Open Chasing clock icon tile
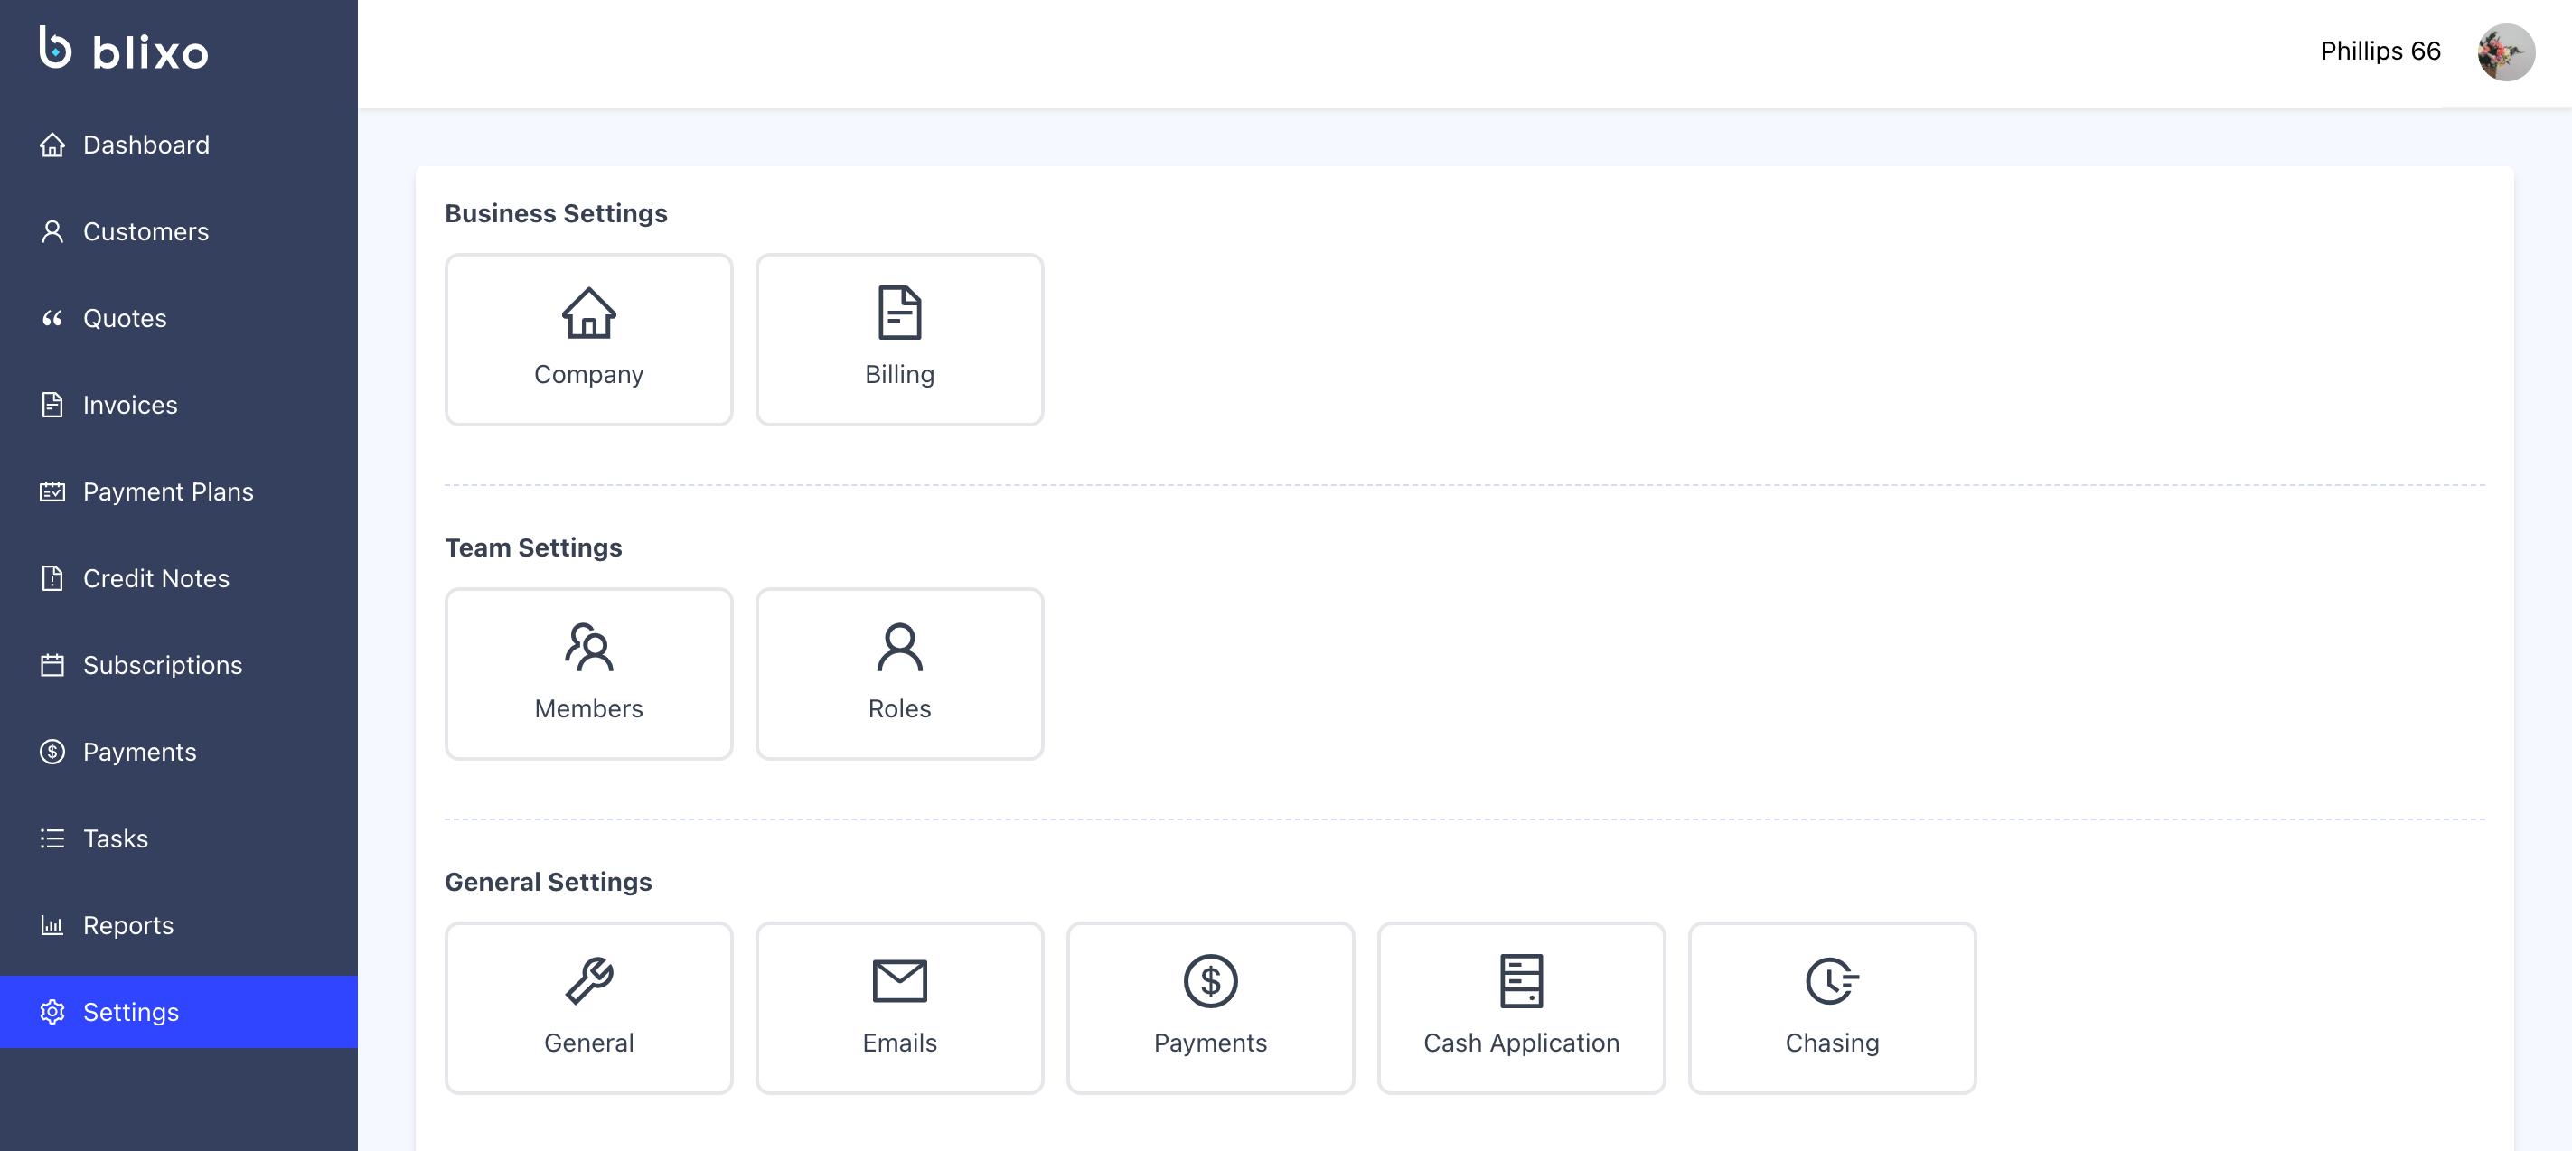This screenshot has height=1151, width=2572. tap(1831, 981)
